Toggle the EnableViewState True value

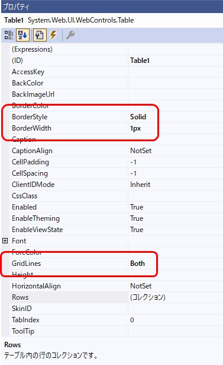click(176, 230)
